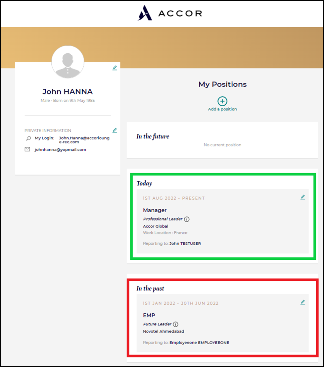Select the name John HANNA
This screenshot has height=367, width=324.
(x=68, y=91)
